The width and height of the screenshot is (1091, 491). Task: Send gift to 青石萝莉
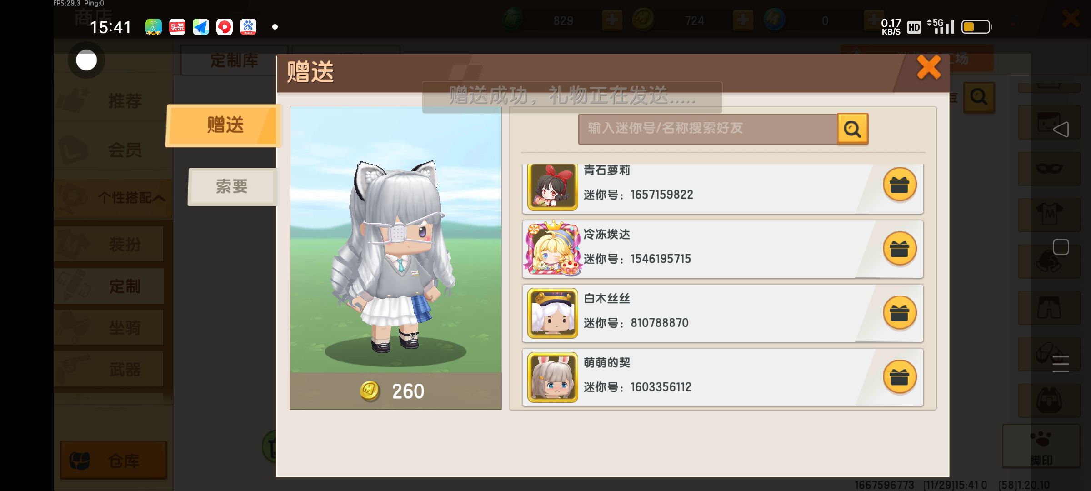[x=899, y=185]
